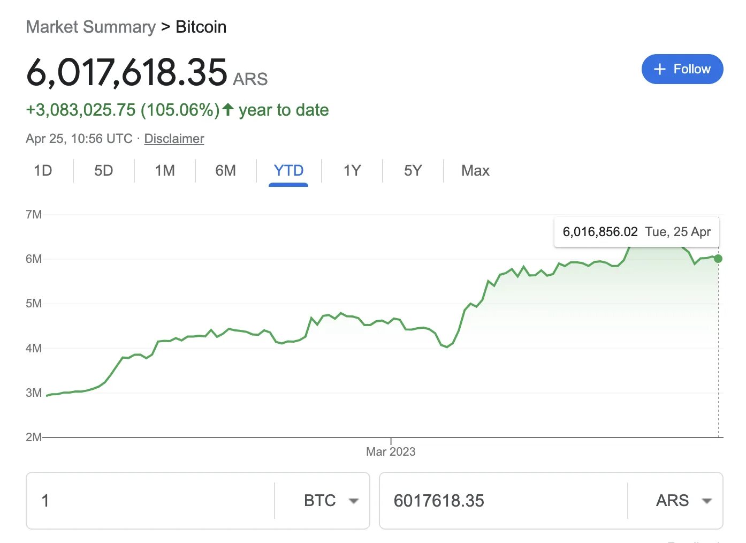The height and width of the screenshot is (543, 746).
Task: Select the 1M time range tab
Action: coord(165,171)
